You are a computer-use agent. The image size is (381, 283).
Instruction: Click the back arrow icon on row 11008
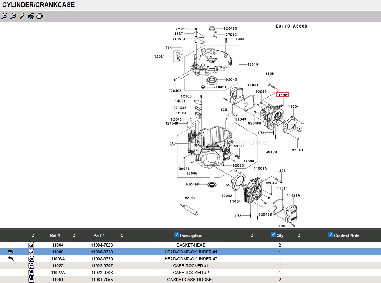coord(11,252)
